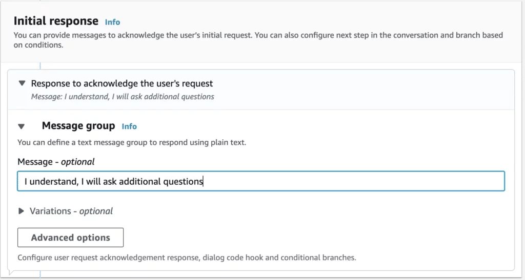Select the Initial response heading
The width and height of the screenshot is (525, 280).
point(56,20)
